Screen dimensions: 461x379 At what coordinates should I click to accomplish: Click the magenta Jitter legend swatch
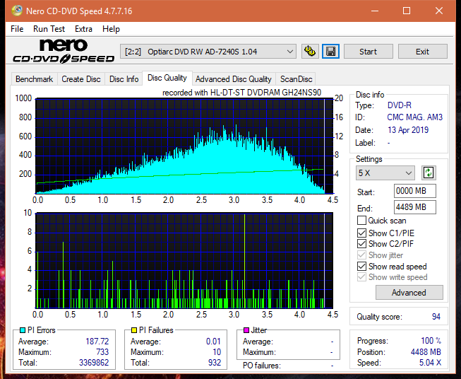click(246, 330)
